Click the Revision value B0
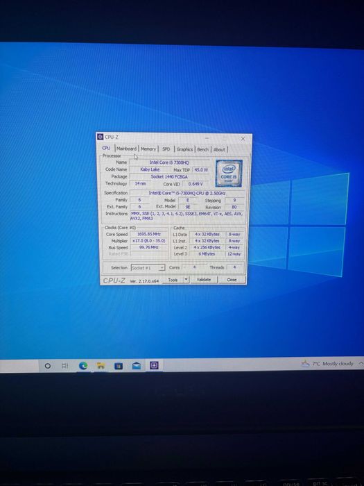364x486 pixels. point(234,207)
